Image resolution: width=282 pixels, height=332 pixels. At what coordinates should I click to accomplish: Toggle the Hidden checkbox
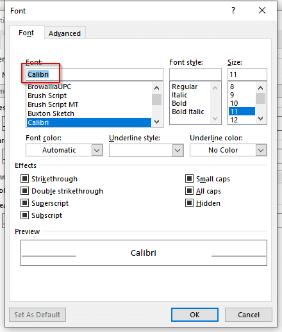(189, 203)
